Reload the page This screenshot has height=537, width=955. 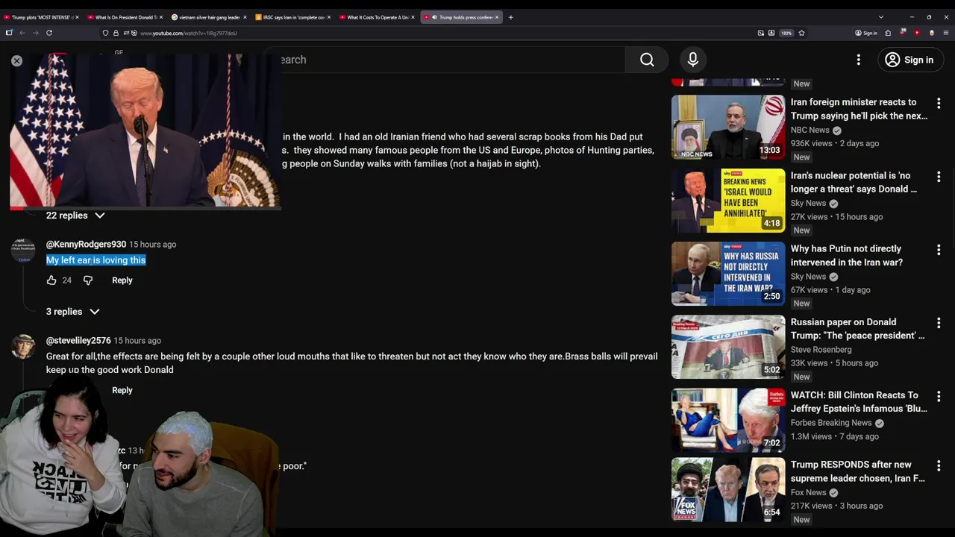tap(49, 33)
